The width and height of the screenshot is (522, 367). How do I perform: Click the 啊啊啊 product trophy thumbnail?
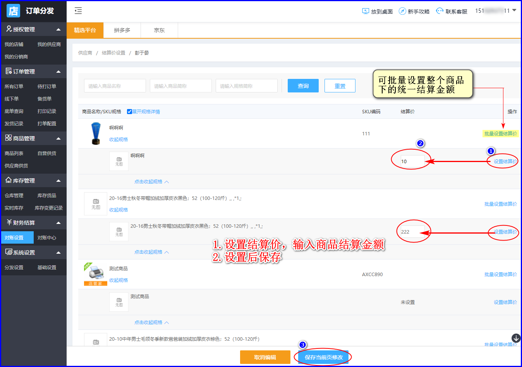coord(96,133)
